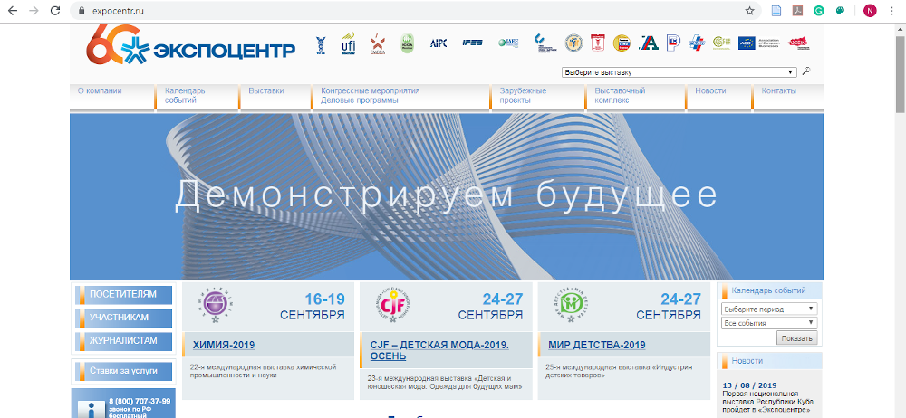Click the red A partner logo

[649, 43]
